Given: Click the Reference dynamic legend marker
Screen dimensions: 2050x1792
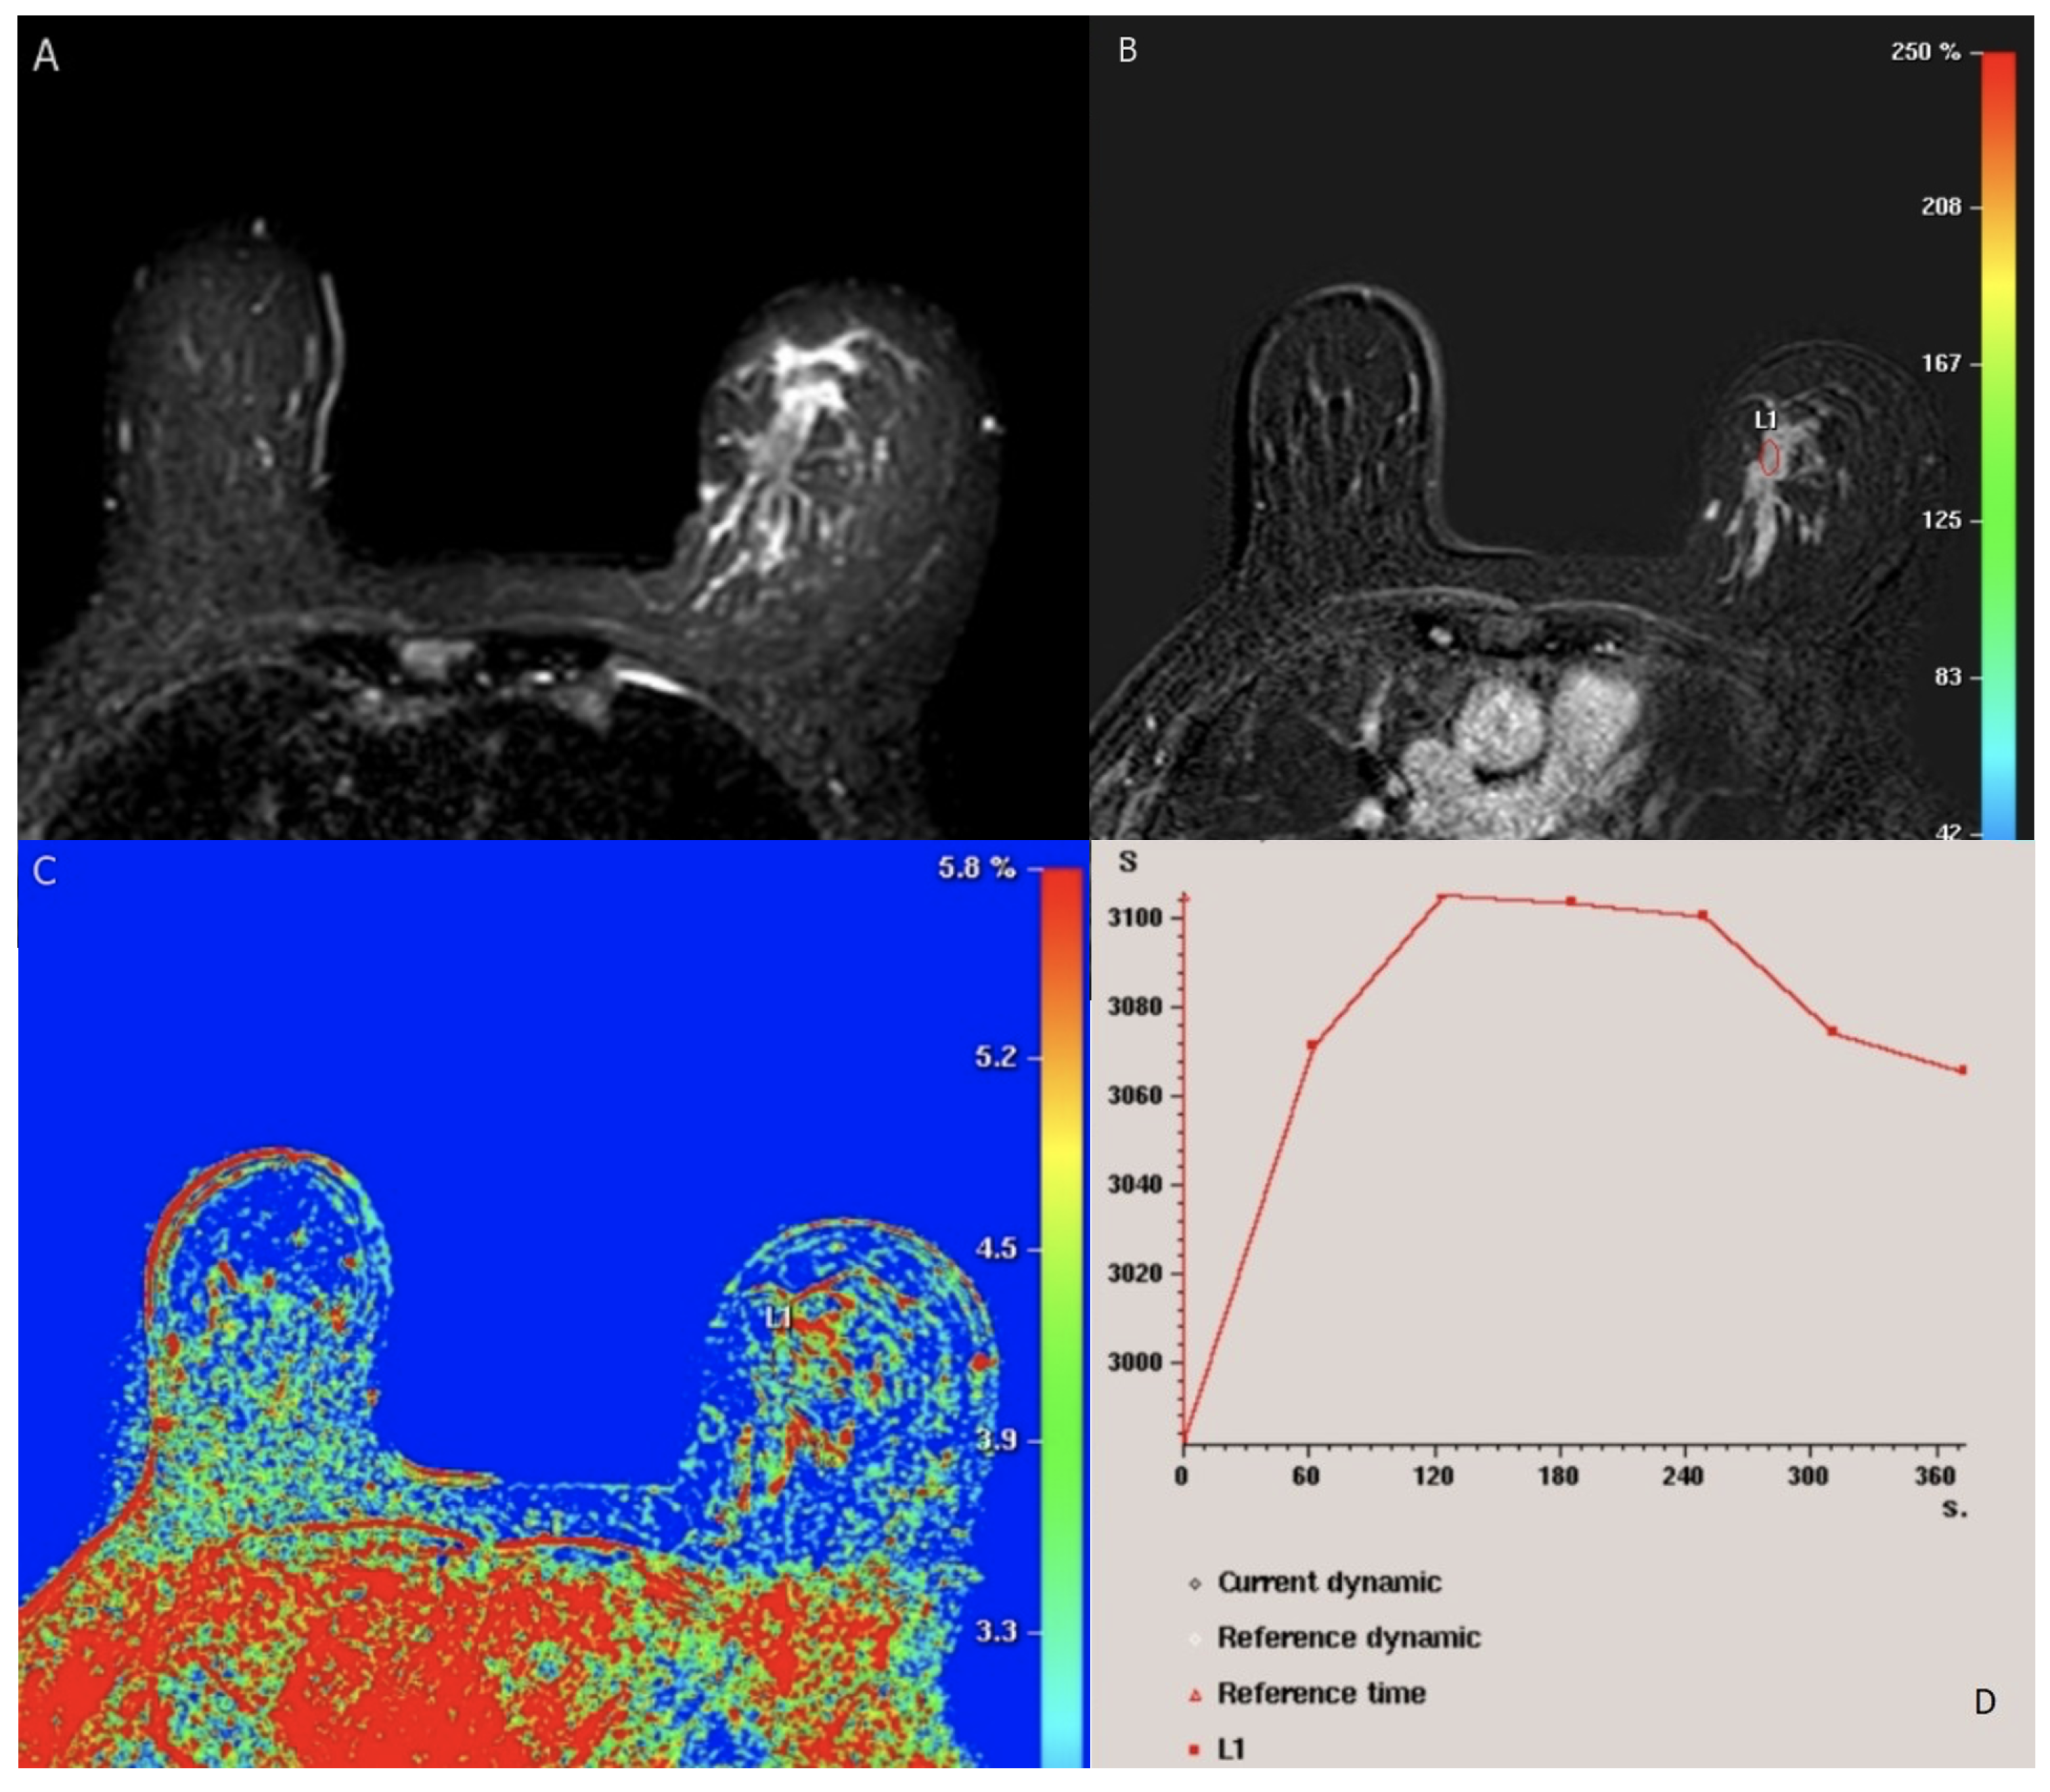Looking at the screenshot, I should tap(1195, 1639).
